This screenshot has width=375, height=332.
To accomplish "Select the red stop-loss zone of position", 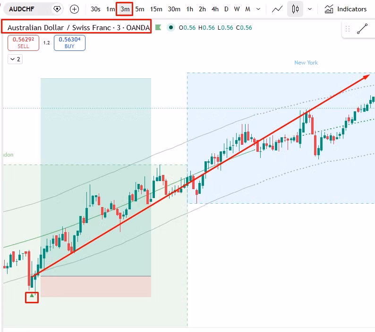I will [96, 286].
